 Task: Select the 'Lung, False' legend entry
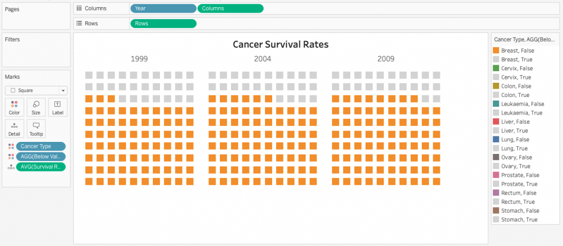(514, 140)
